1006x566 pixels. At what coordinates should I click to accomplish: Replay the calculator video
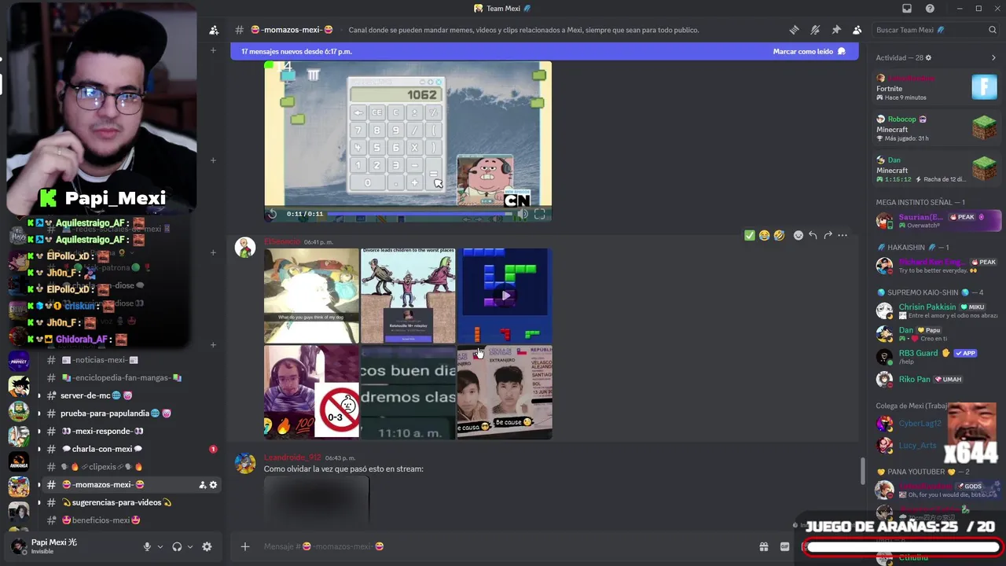[x=273, y=214]
